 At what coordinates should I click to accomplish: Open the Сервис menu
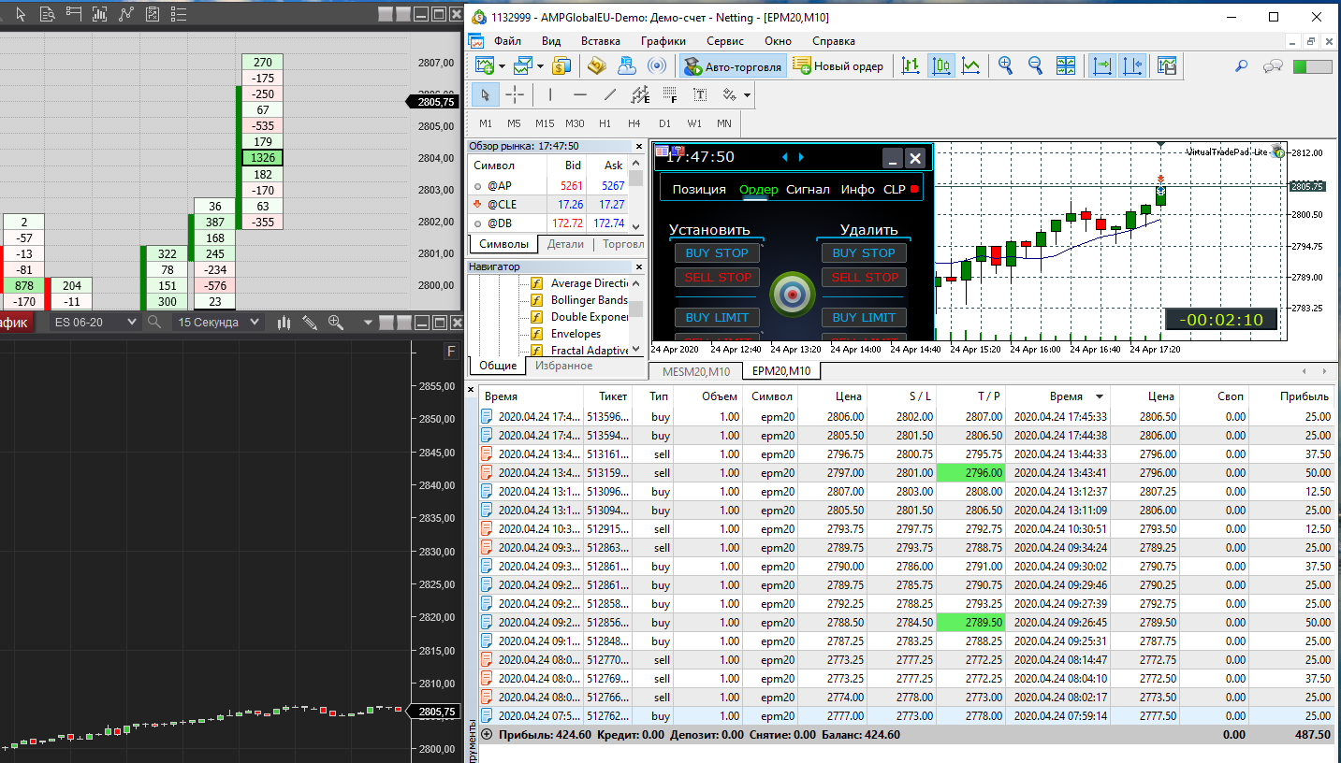(724, 41)
